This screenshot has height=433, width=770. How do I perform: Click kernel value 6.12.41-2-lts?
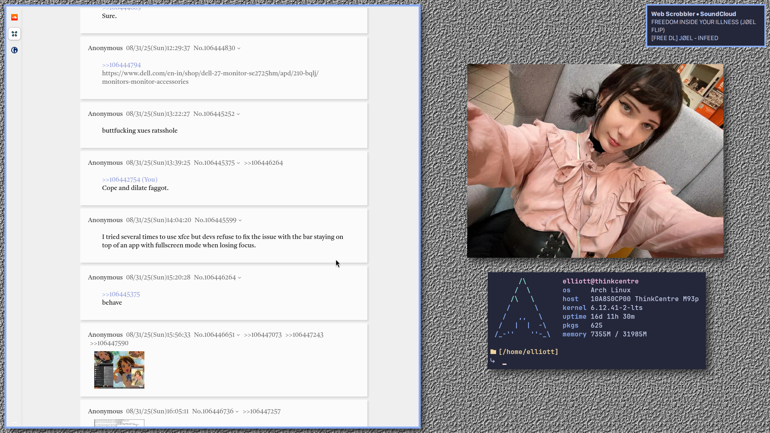[x=616, y=308]
